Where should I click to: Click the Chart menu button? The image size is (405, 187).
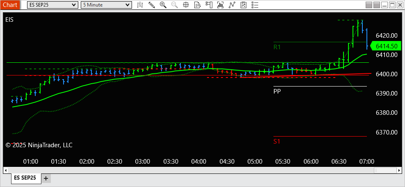[10, 5]
